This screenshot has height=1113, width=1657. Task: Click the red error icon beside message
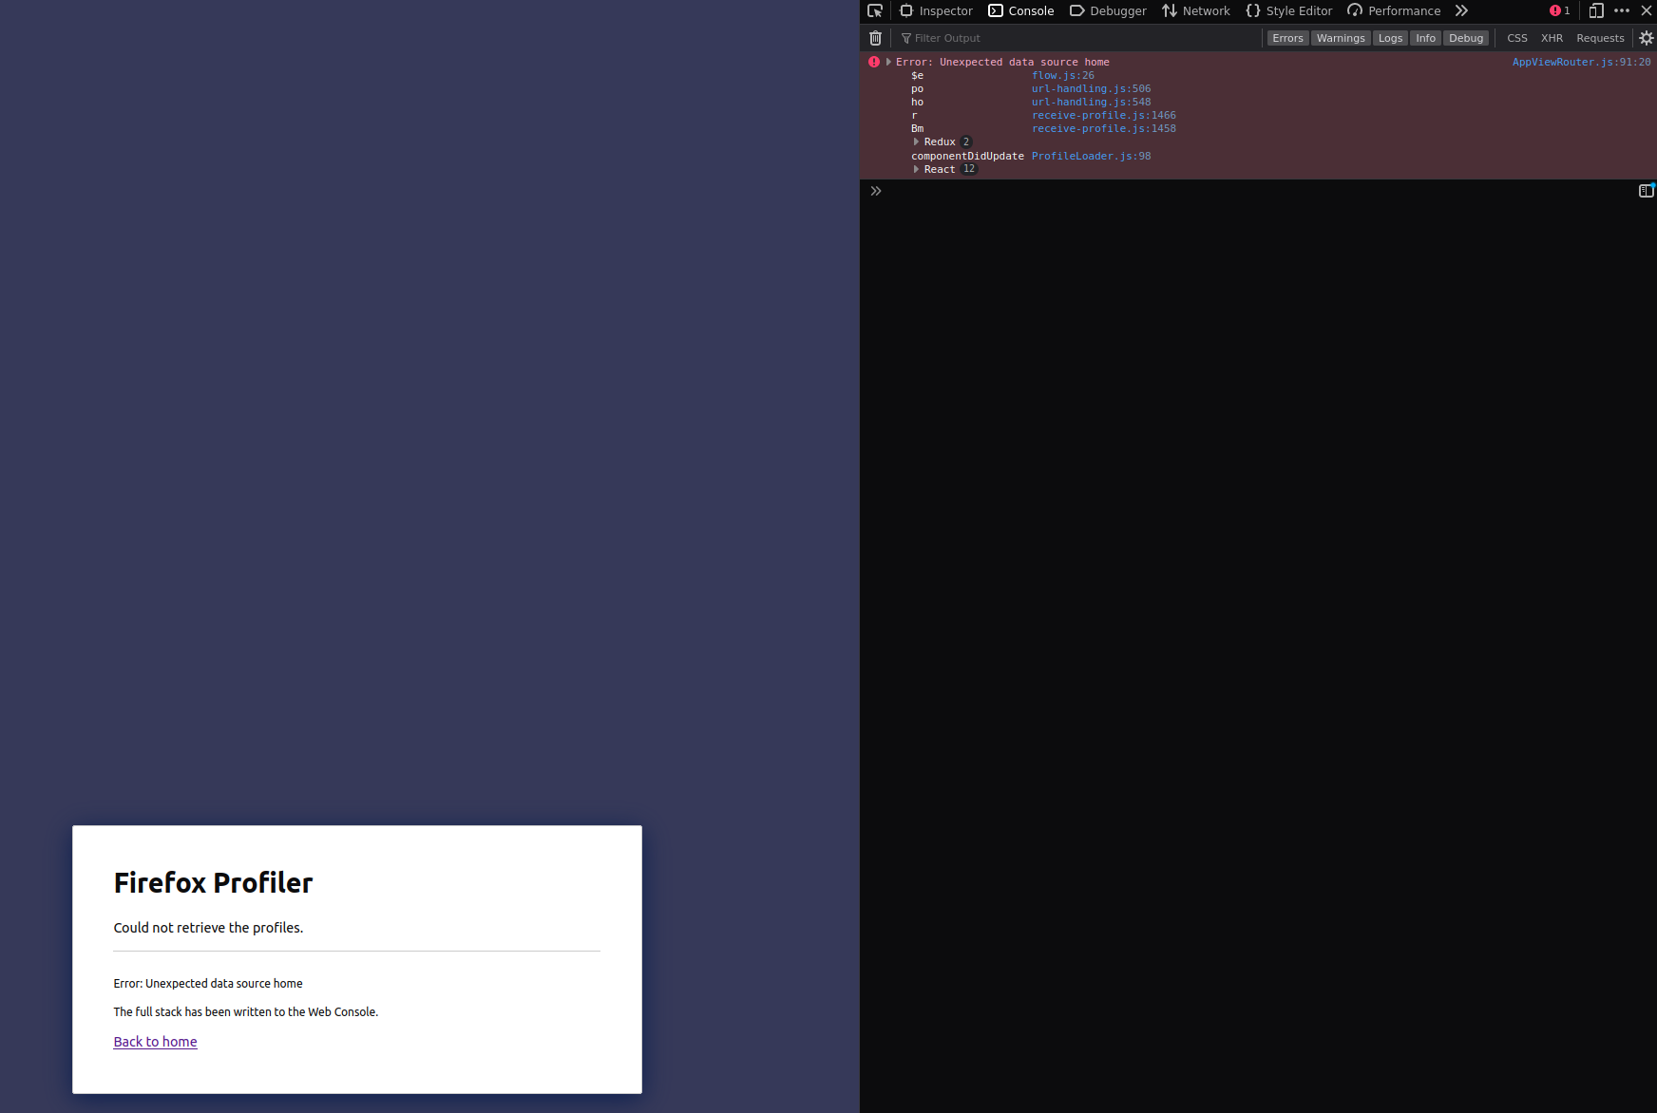tap(874, 62)
